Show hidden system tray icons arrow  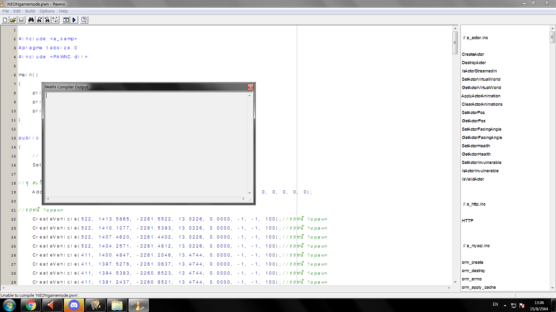pyautogui.click(x=505, y=305)
